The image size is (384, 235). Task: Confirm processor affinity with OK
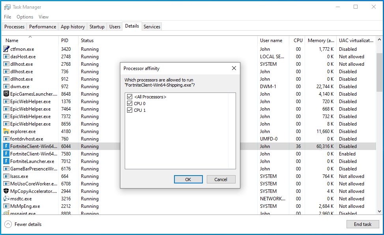pyautogui.click(x=188, y=179)
